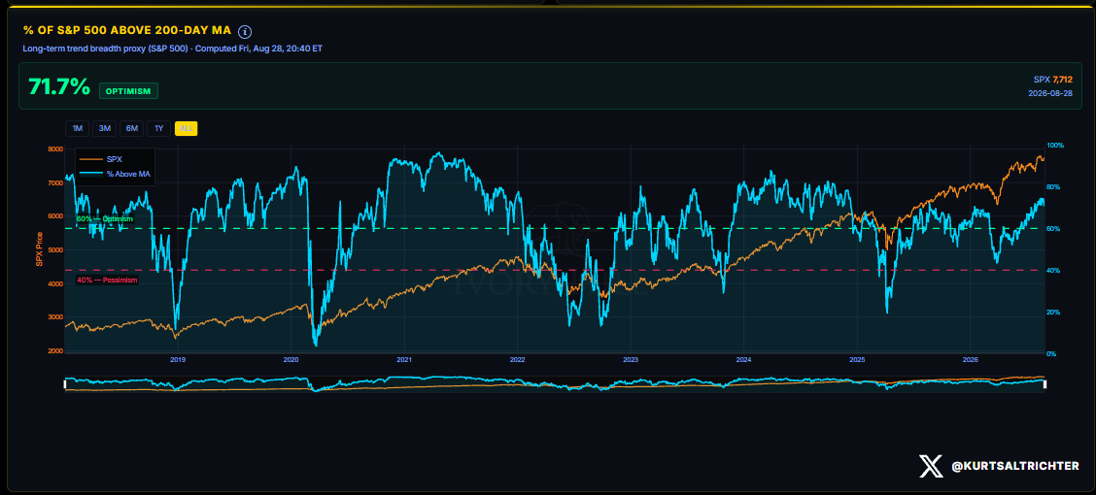
Task: Select the 3M time range
Action: pos(105,128)
